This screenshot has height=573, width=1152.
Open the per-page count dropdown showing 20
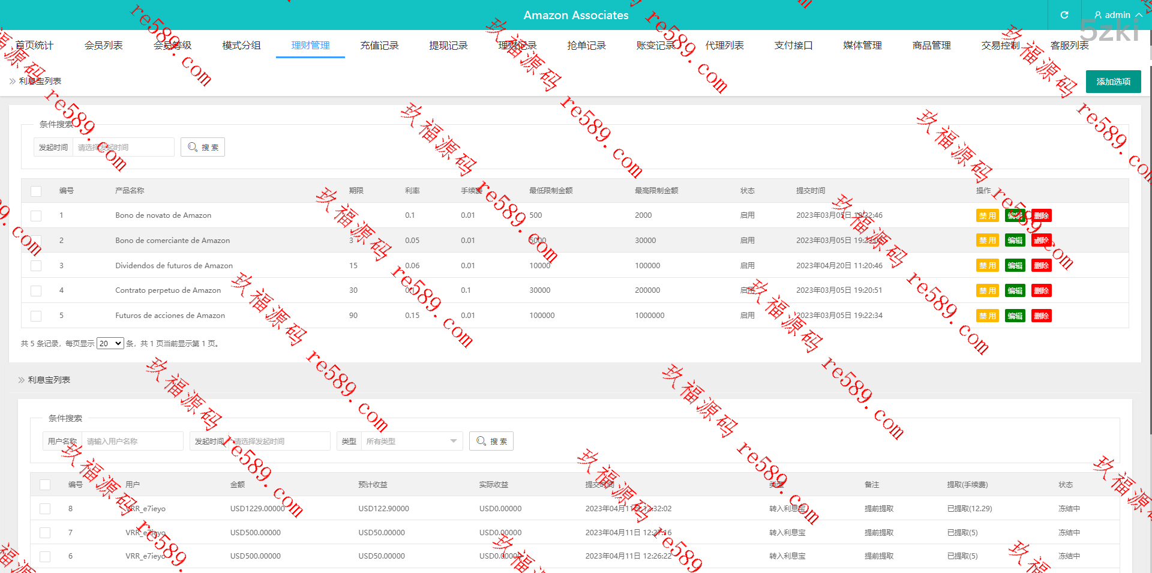point(110,344)
